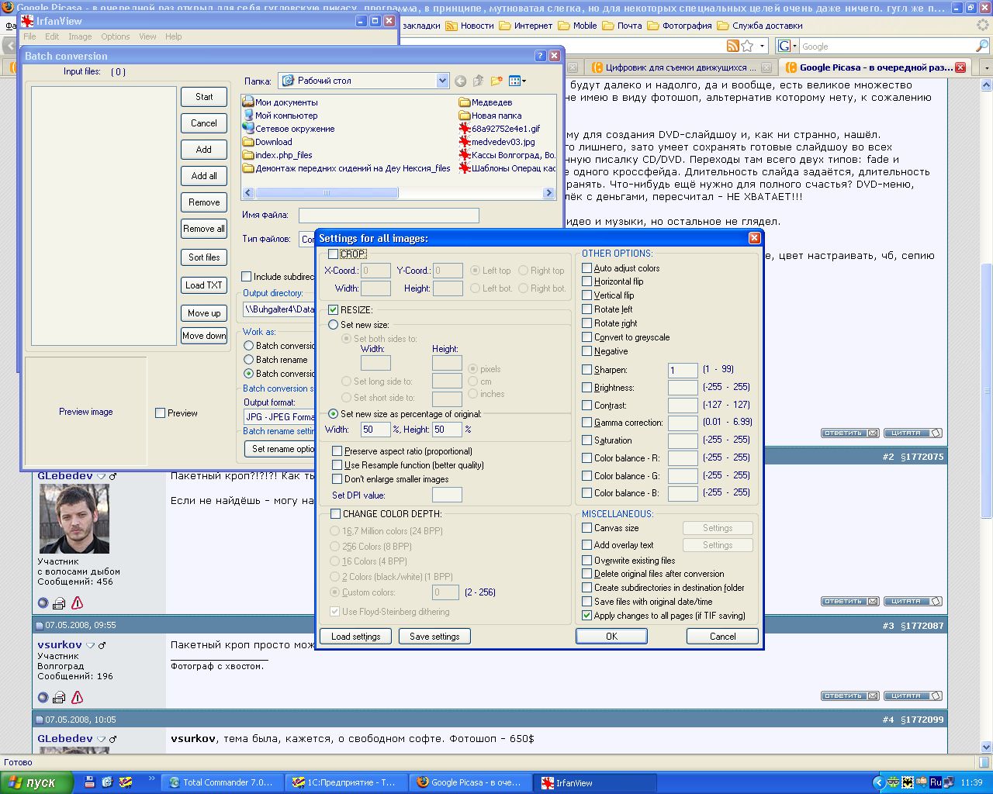The height and width of the screenshot is (794, 993).
Task: Select the Set new size radio button
Action: pos(334,325)
